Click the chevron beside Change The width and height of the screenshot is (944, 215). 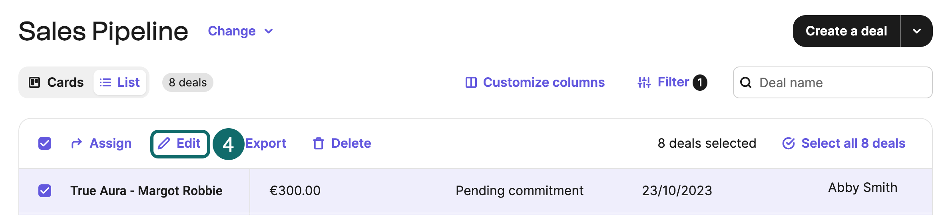[269, 31]
